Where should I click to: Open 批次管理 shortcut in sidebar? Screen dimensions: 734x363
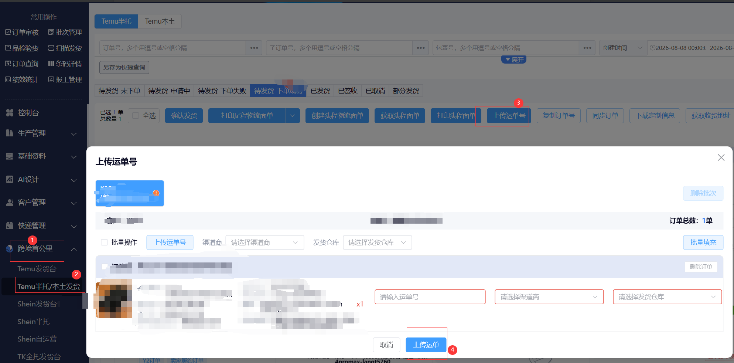65,33
